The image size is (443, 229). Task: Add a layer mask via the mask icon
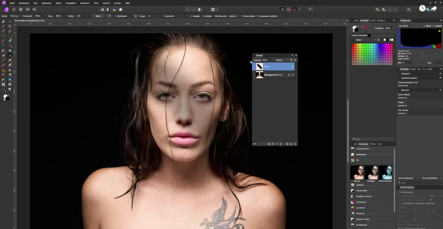269,144
